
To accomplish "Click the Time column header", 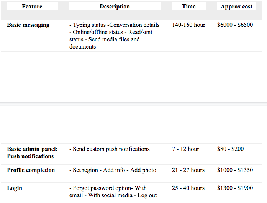I will point(188,7).
